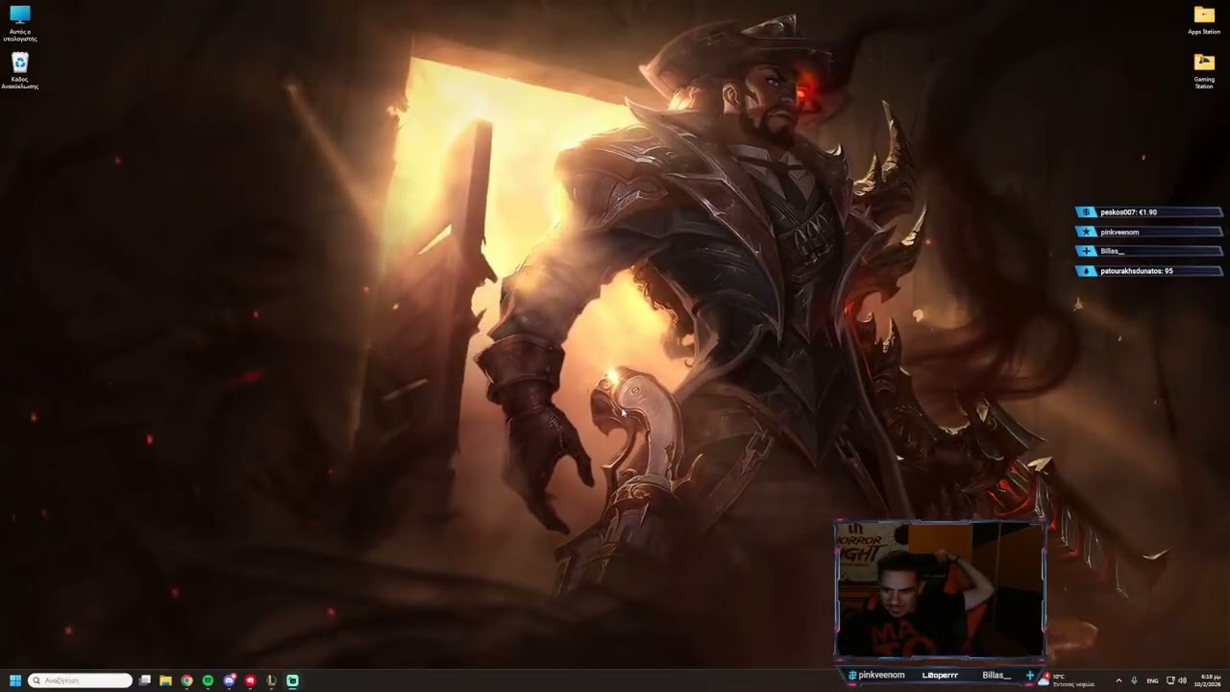The image size is (1230, 692).
Task: Select the Apps Station folder icon
Action: (1204, 20)
